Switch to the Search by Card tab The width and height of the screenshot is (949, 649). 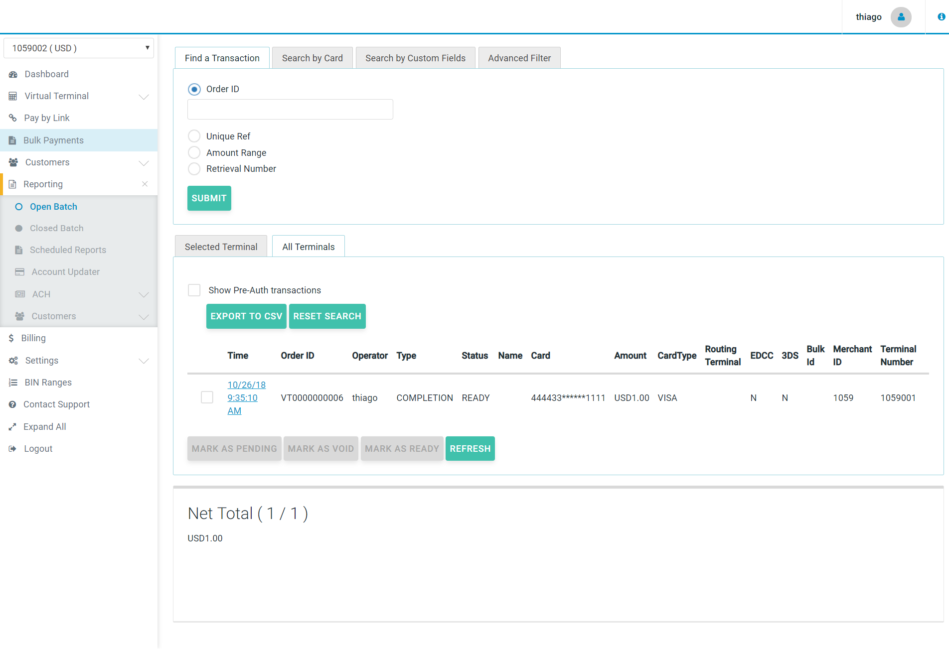click(x=312, y=58)
